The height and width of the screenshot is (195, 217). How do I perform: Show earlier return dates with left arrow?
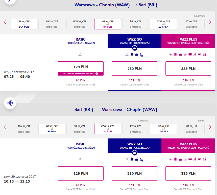5,127
